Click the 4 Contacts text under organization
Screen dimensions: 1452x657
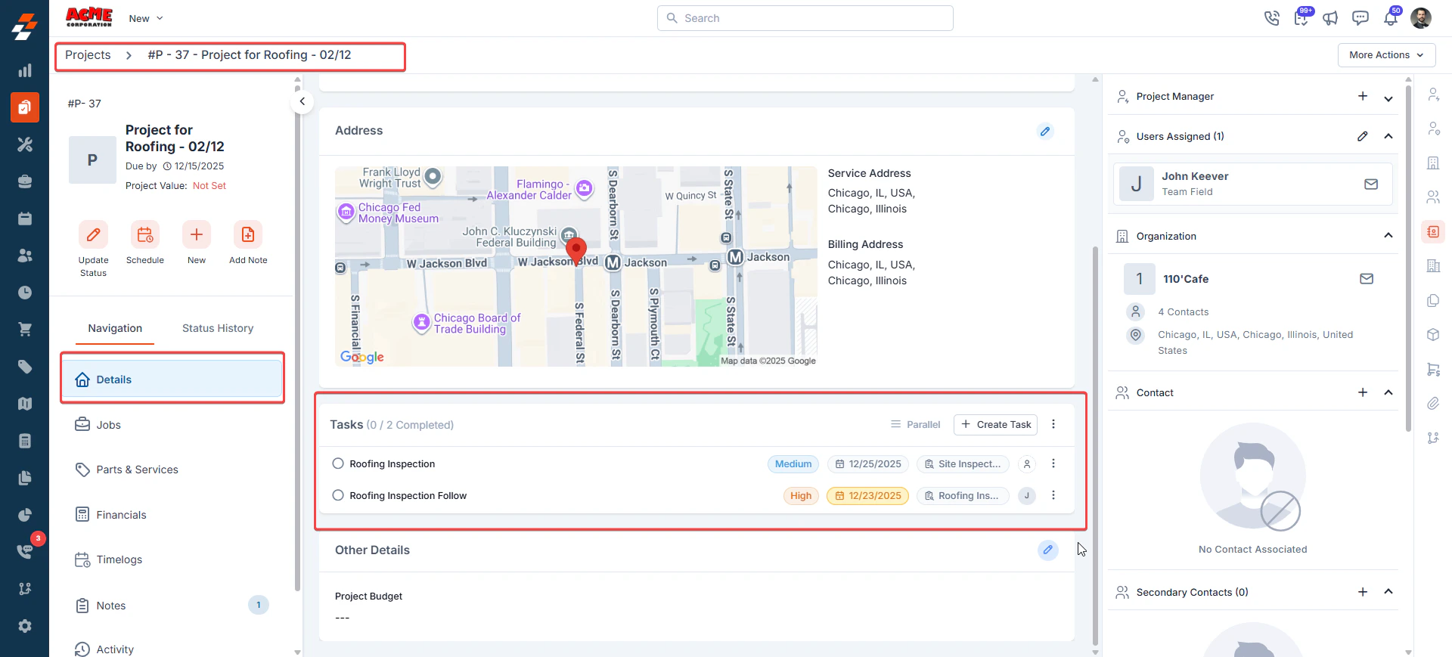(1183, 312)
